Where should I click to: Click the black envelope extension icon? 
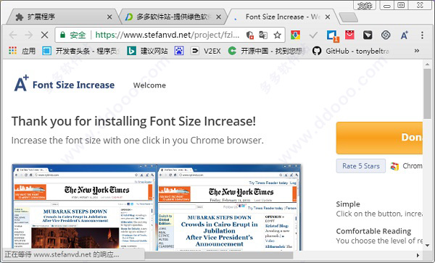[368, 35]
